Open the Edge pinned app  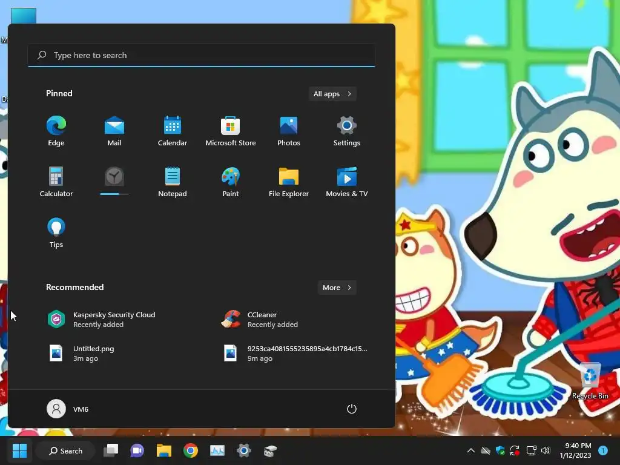(56, 131)
